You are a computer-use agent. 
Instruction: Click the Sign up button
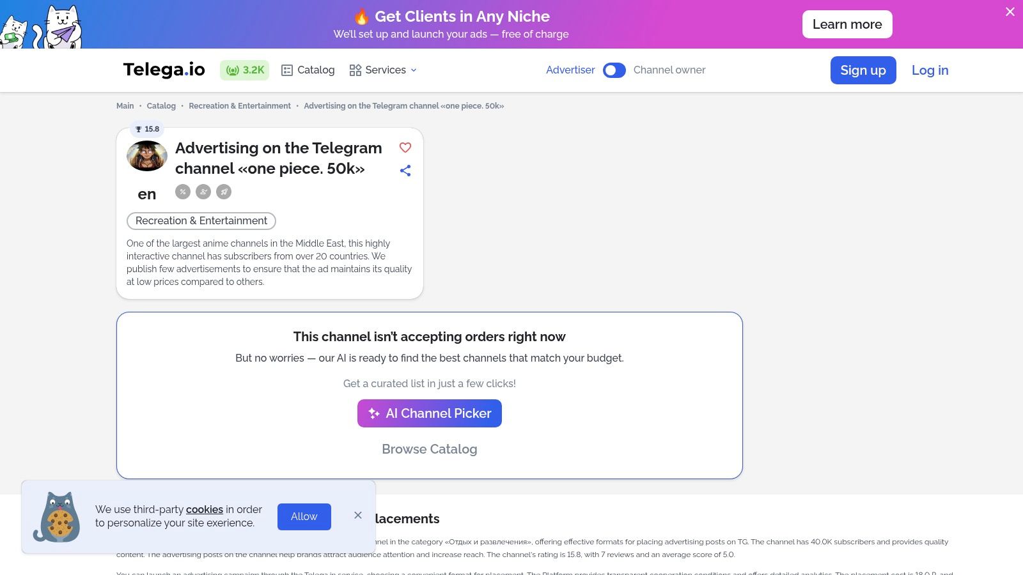click(863, 70)
